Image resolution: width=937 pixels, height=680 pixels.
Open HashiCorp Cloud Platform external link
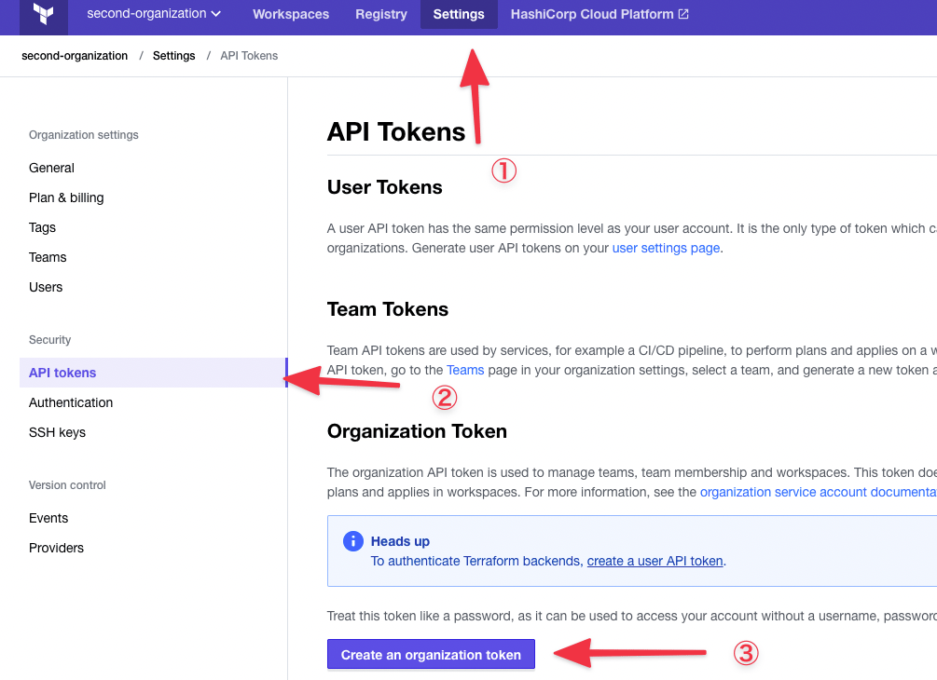[x=599, y=14]
